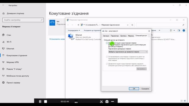The width and height of the screenshot is (189, 106).
Task: Expand the Explorer address bar history dropdown
Action: click(x=128, y=25)
